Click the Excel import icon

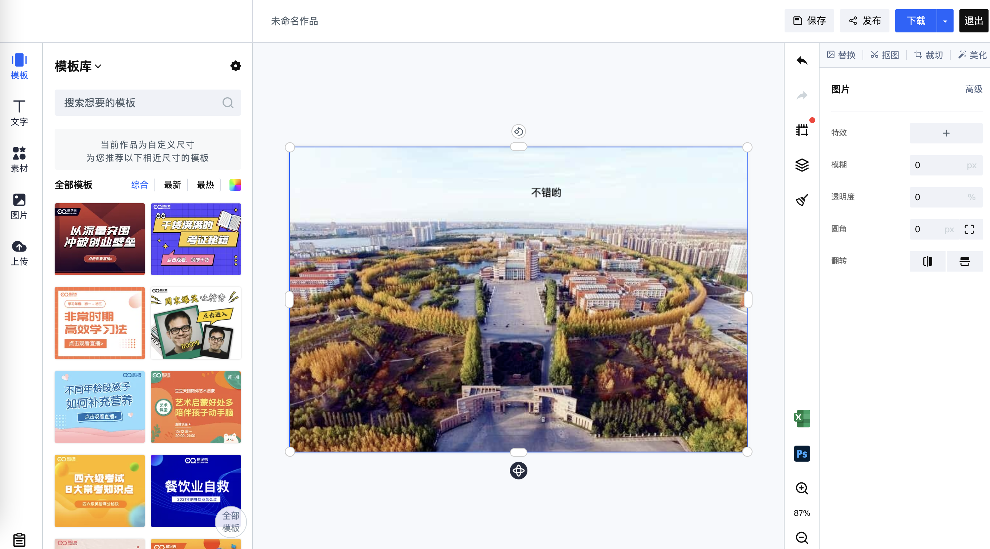[x=802, y=419]
